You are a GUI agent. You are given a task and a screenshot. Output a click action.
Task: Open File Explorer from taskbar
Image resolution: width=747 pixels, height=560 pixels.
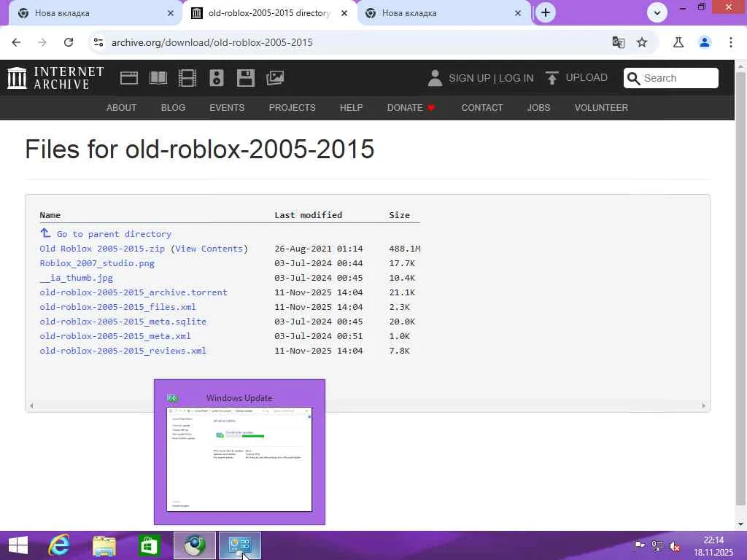(x=104, y=545)
